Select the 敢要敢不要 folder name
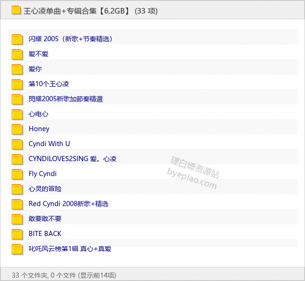The height and width of the screenshot is (281, 305). 45,219
